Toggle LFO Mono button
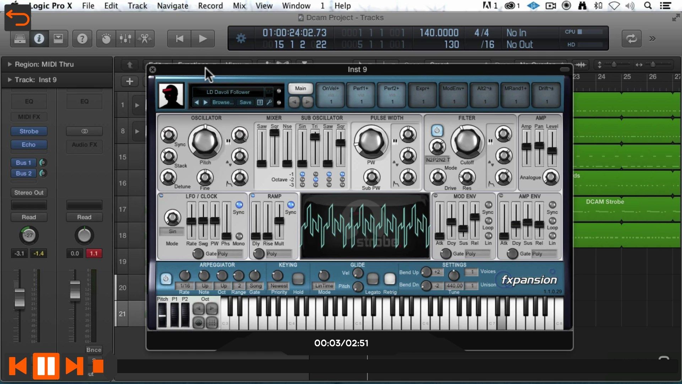 pos(239,236)
